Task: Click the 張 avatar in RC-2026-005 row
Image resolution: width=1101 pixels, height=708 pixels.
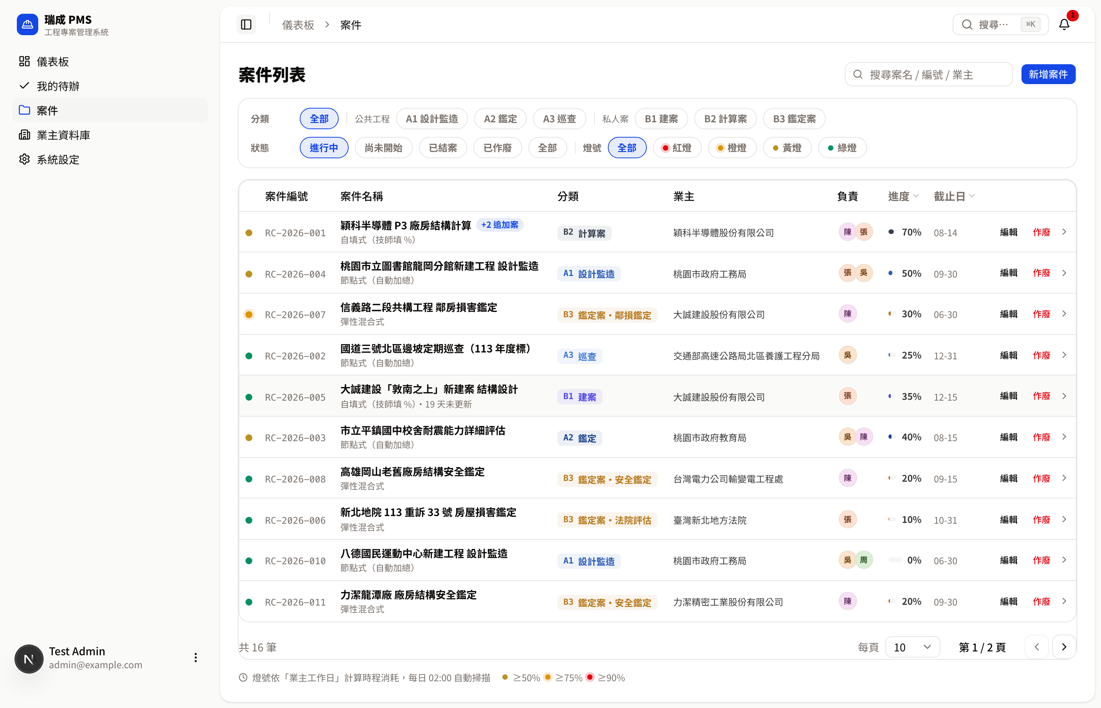Action: coord(847,396)
